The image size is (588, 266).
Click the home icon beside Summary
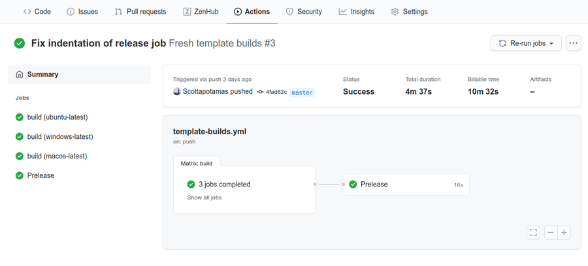[20, 74]
